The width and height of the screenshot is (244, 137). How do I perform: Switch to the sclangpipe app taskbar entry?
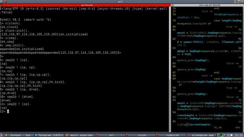(202, 135)
